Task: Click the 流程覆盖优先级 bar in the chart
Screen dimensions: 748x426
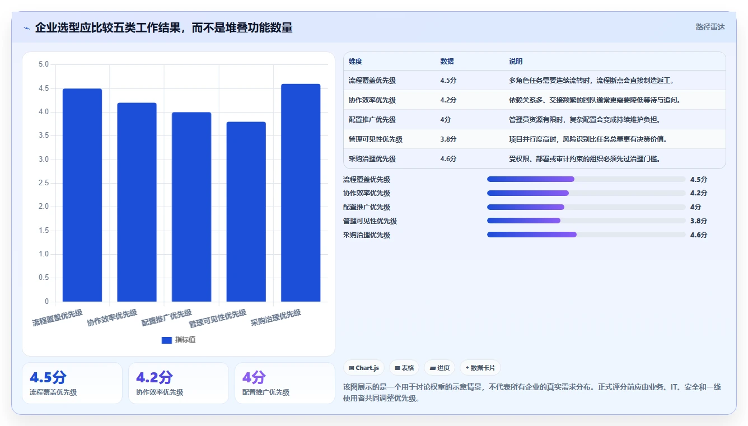Action: [x=82, y=195]
